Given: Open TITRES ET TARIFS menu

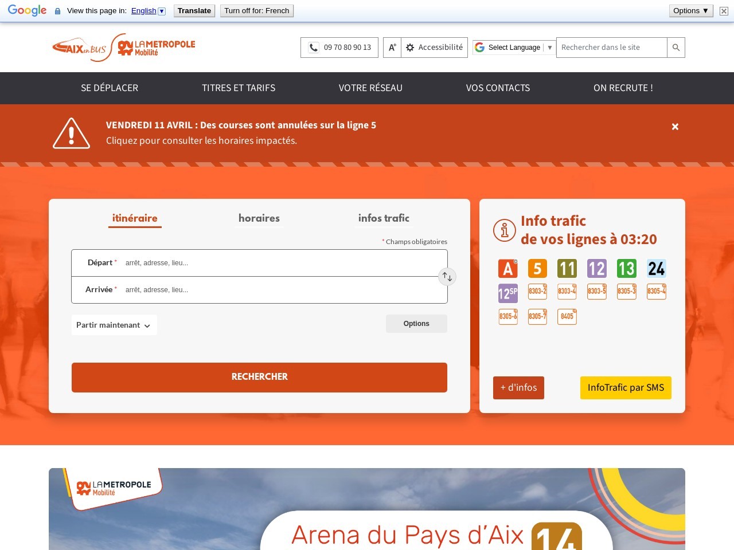Looking at the screenshot, I should point(239,88).
